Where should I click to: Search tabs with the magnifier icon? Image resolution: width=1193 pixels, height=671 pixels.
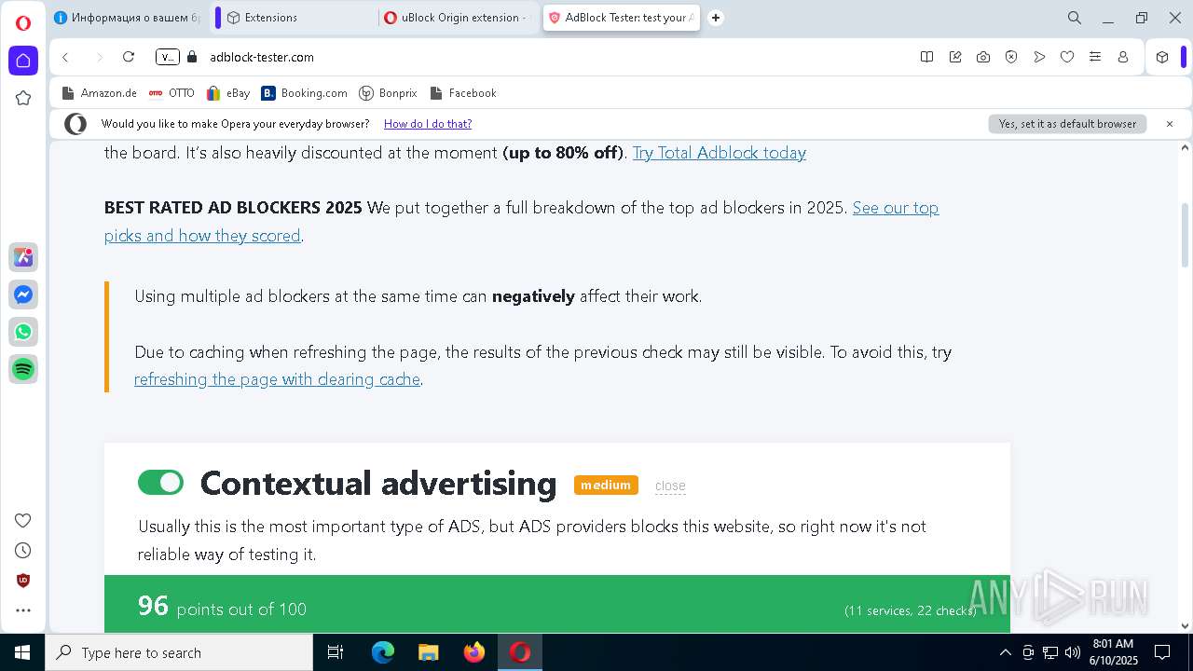point(1075,18)
